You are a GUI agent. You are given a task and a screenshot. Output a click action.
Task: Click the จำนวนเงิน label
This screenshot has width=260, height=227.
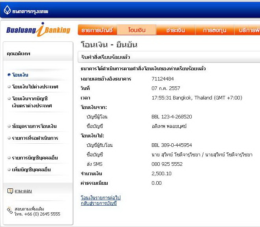[x=91, y=174]
